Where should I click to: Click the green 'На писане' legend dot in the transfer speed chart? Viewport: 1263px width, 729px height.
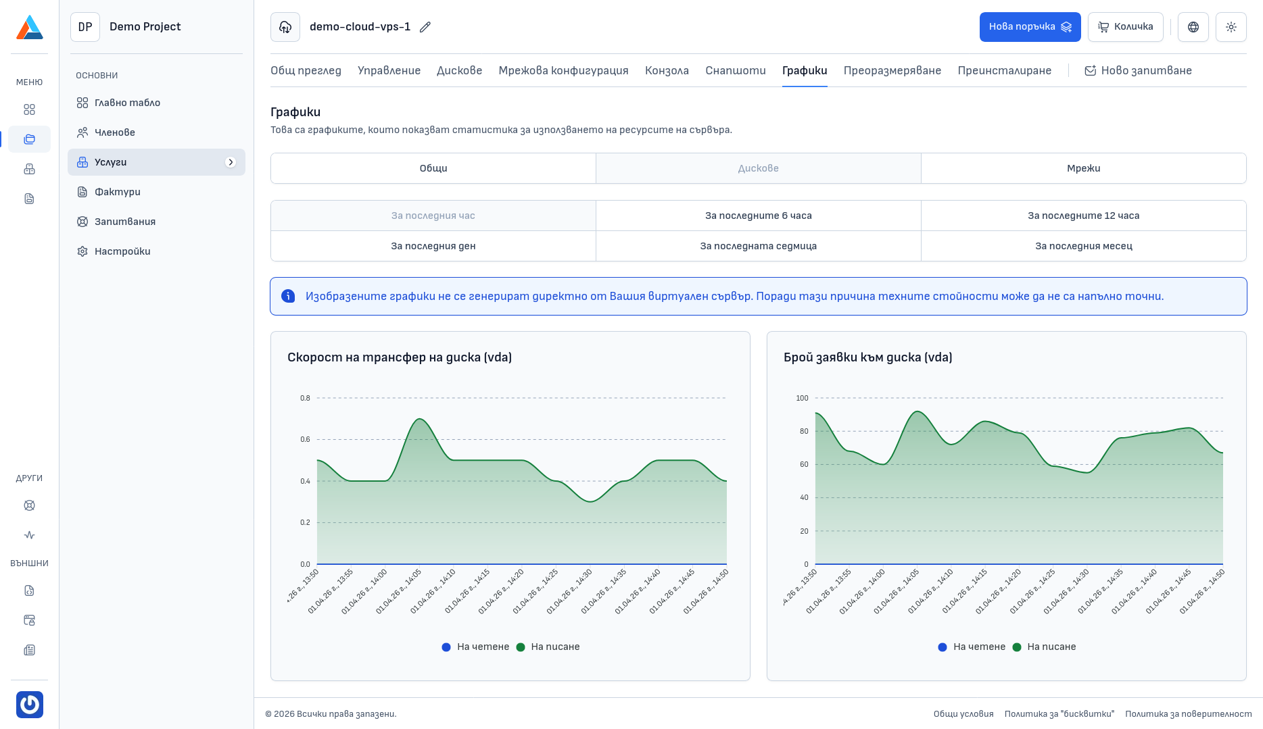coord(521,647)
